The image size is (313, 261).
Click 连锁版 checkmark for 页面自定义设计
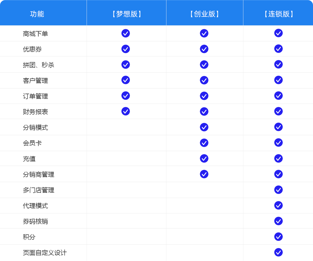tap(278, 252)
